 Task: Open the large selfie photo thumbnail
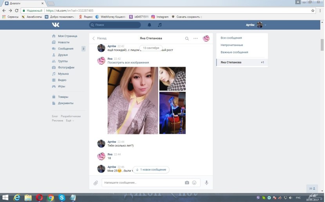pos(133,100)
